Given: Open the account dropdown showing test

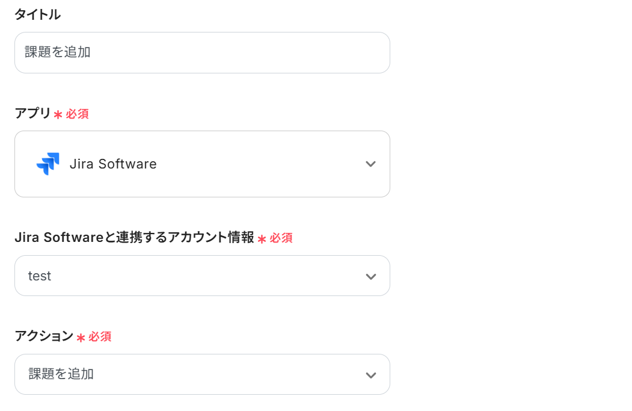Looking at the screenshot, I should 202,276.
